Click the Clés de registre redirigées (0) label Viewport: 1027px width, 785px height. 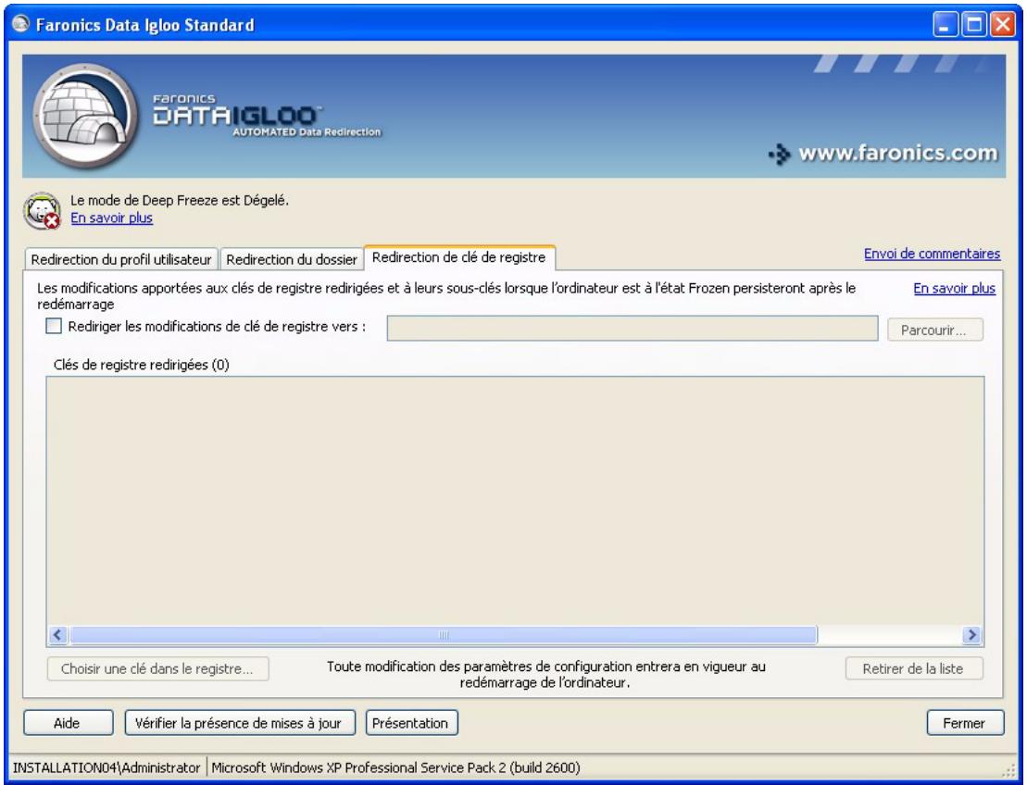(x=142, y=365)
